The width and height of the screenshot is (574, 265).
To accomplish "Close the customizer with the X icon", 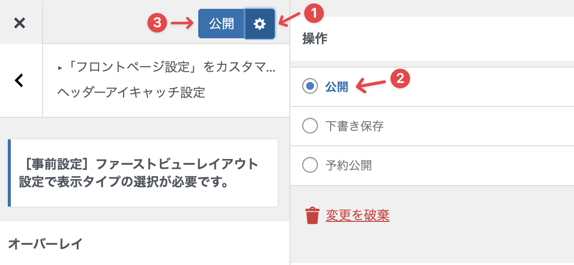I will (20, 23).
